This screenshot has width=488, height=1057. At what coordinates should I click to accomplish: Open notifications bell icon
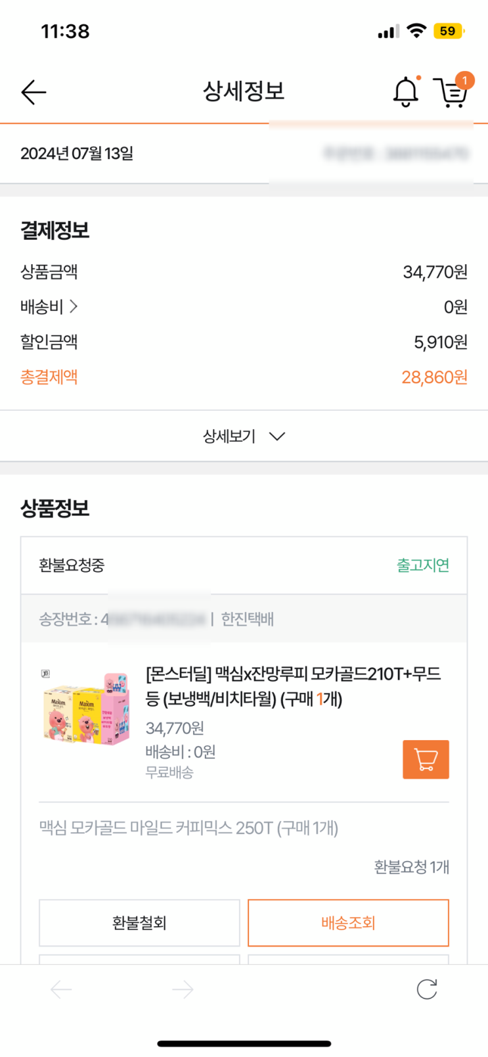pos(405,92)
